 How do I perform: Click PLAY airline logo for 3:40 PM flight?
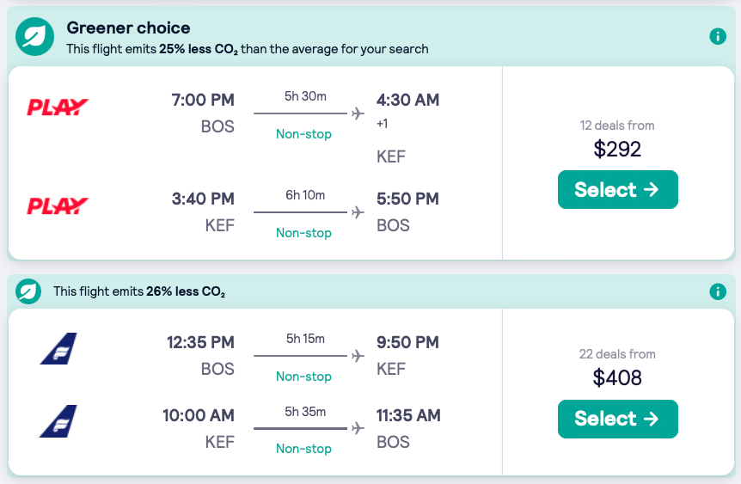point(58,206)
